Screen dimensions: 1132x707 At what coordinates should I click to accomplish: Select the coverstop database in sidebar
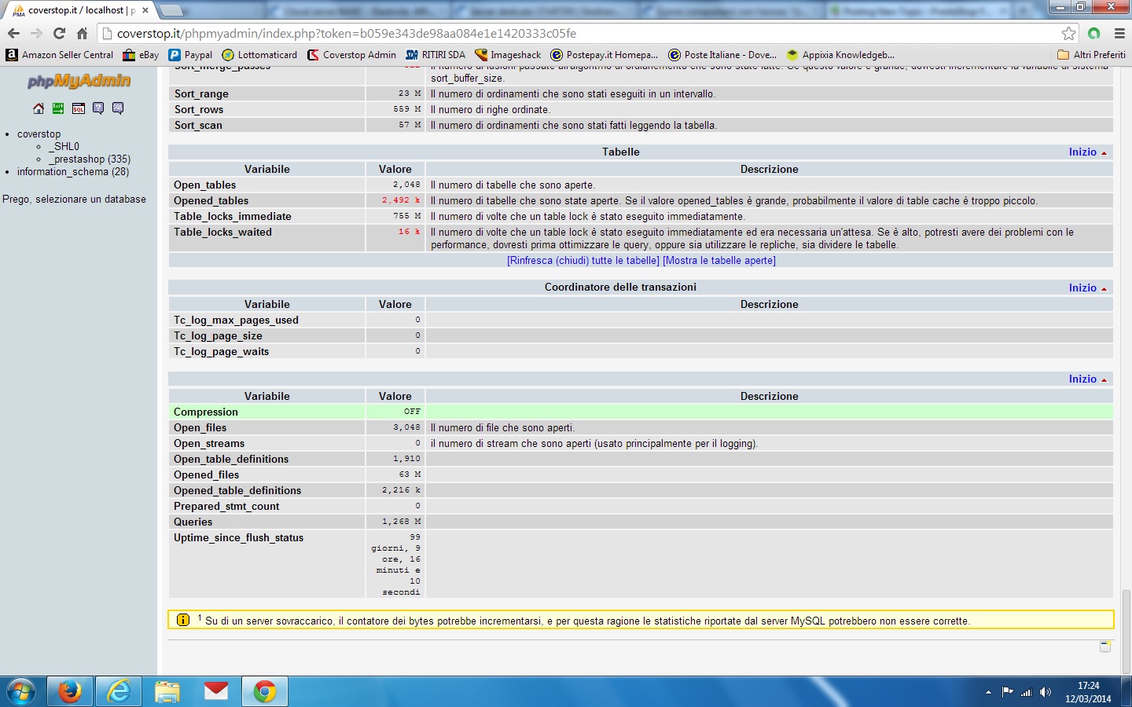(39, 134)
